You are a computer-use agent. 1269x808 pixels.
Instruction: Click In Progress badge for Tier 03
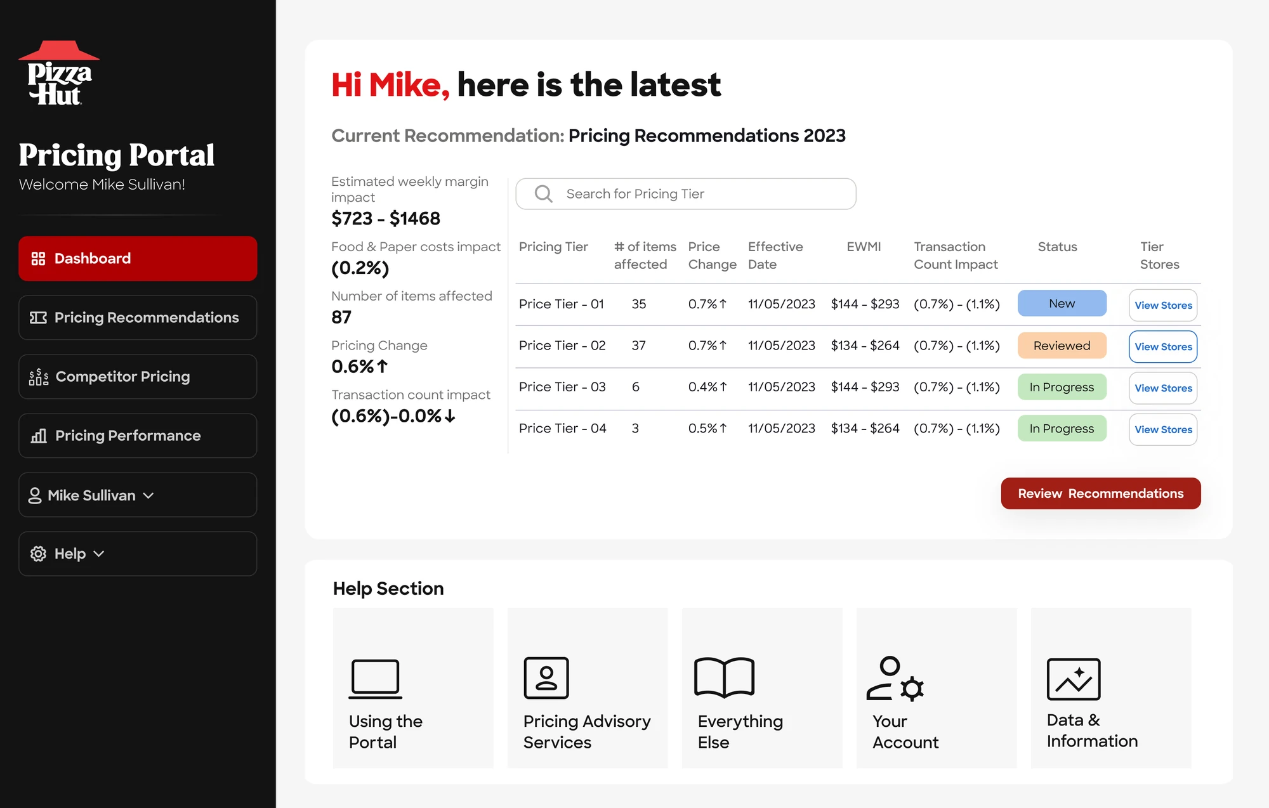1062,387
